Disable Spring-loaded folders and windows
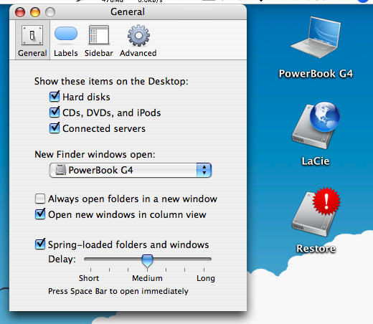373x324 pixels. pos(40,244)
